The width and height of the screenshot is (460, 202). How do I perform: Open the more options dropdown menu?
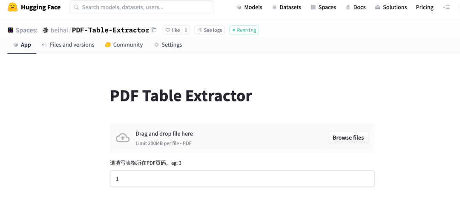click(446, 7)
